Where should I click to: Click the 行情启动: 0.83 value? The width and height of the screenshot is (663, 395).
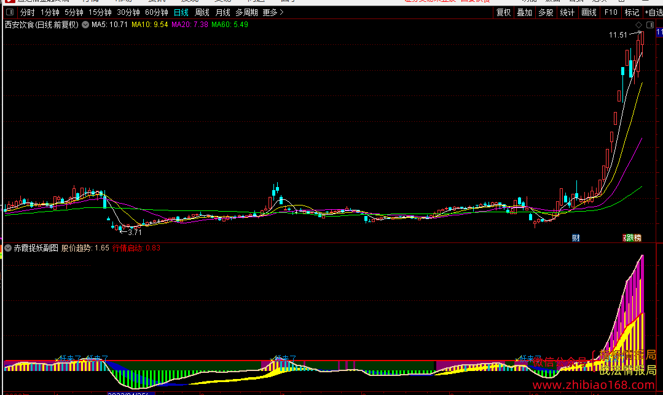coord(136,248)
